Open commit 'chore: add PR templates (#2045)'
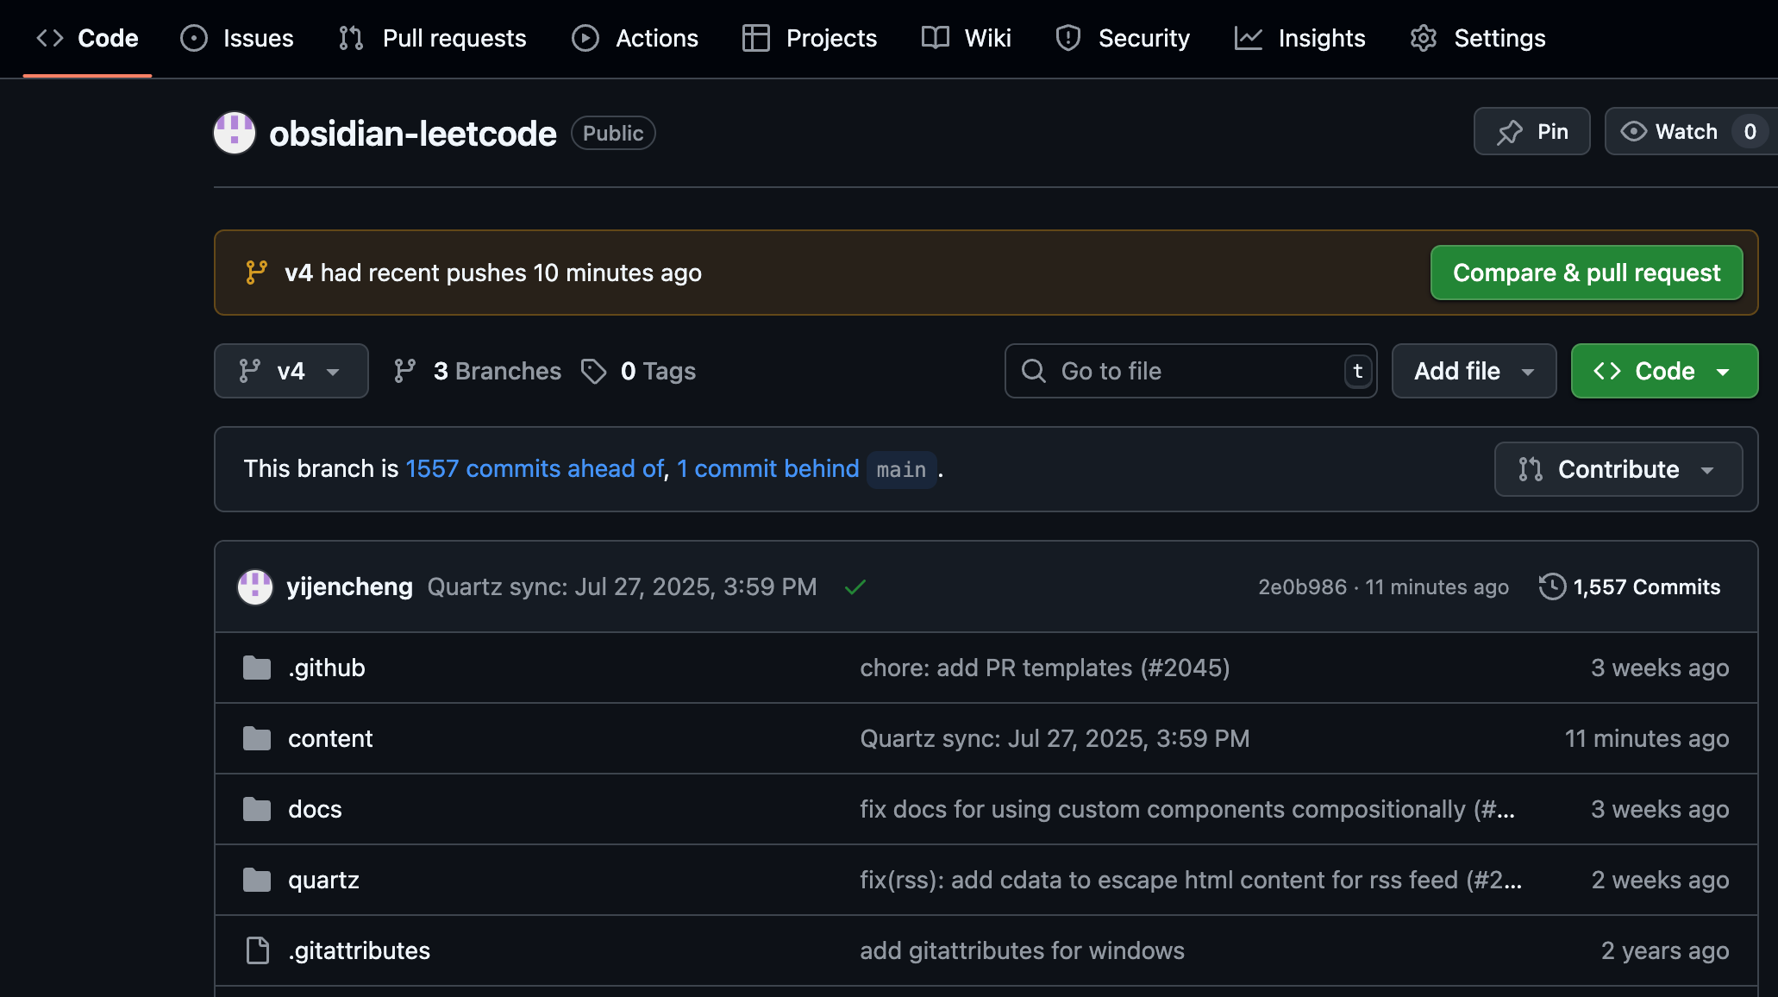 (x=1045, y=668)
